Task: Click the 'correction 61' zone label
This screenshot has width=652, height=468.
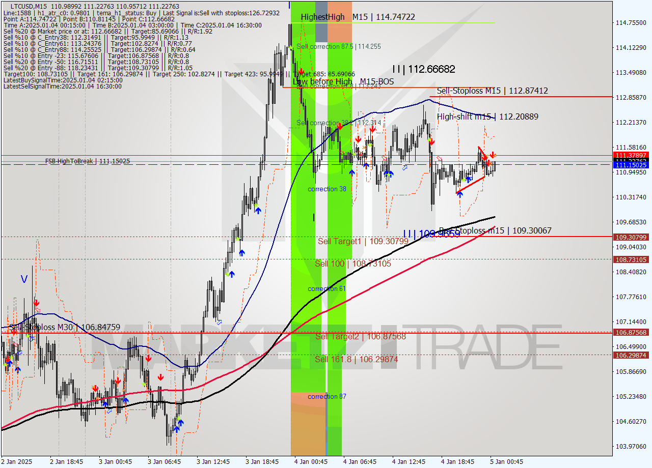Action: coord(327,288)
